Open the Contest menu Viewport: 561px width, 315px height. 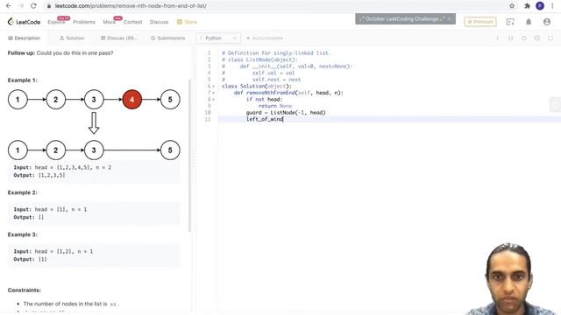tap(132, 22)
